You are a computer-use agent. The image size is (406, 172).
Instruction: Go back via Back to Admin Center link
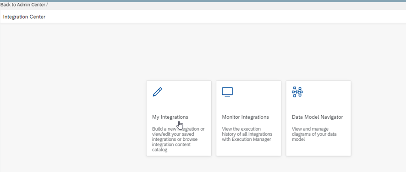[23, 5]
